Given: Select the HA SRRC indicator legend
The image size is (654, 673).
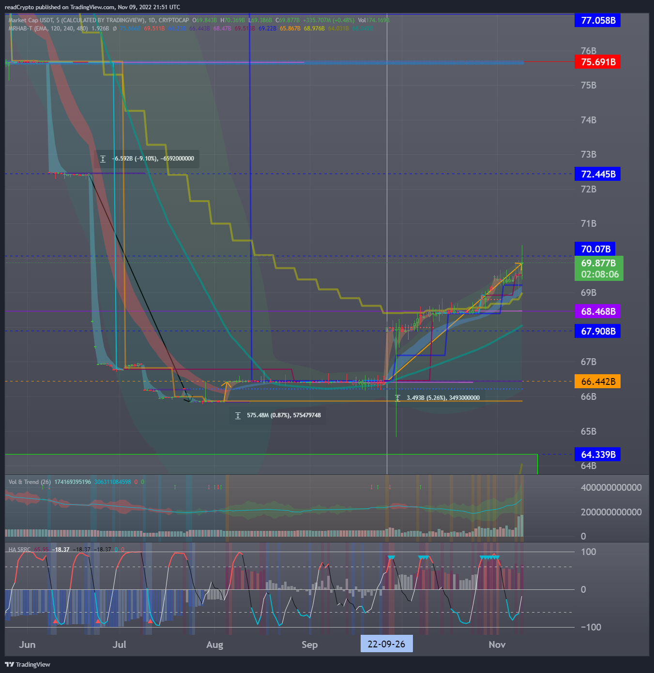Looking at the screenshot, I should coord(19,550).
